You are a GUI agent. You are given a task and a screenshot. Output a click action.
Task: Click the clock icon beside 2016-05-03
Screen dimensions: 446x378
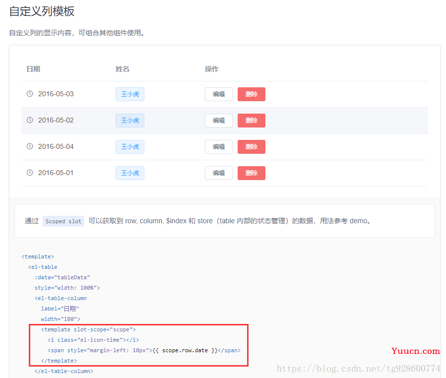coord(30,94)
